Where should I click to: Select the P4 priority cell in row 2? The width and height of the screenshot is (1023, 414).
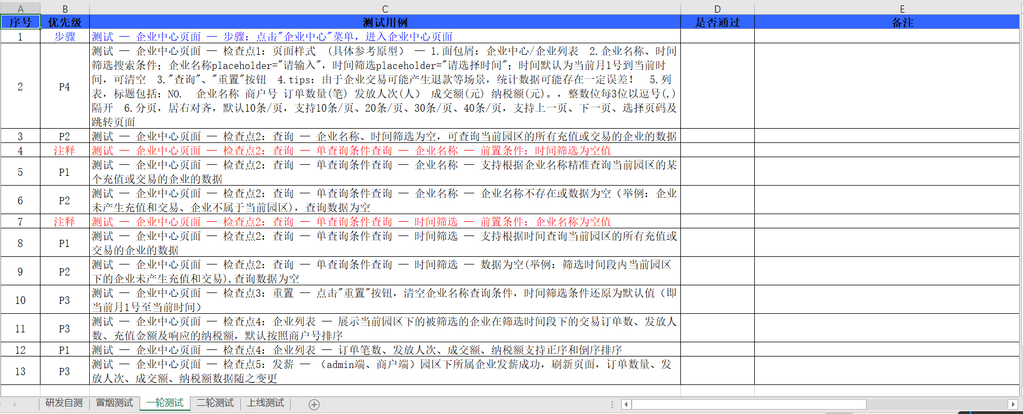click(65, 87)
